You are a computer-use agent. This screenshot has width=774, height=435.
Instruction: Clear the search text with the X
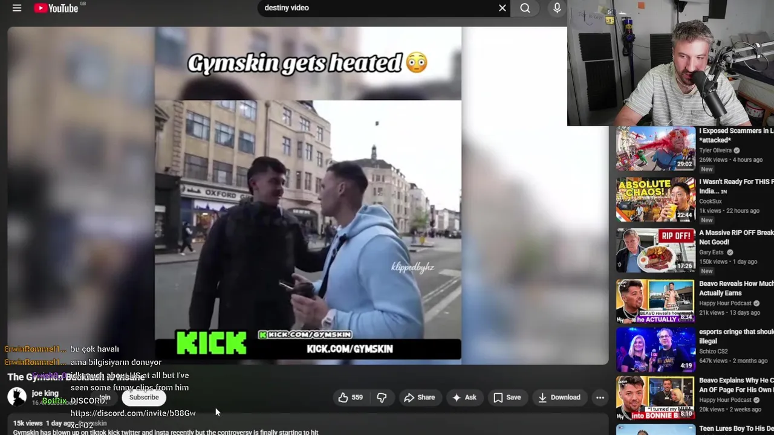coord(502,8)
